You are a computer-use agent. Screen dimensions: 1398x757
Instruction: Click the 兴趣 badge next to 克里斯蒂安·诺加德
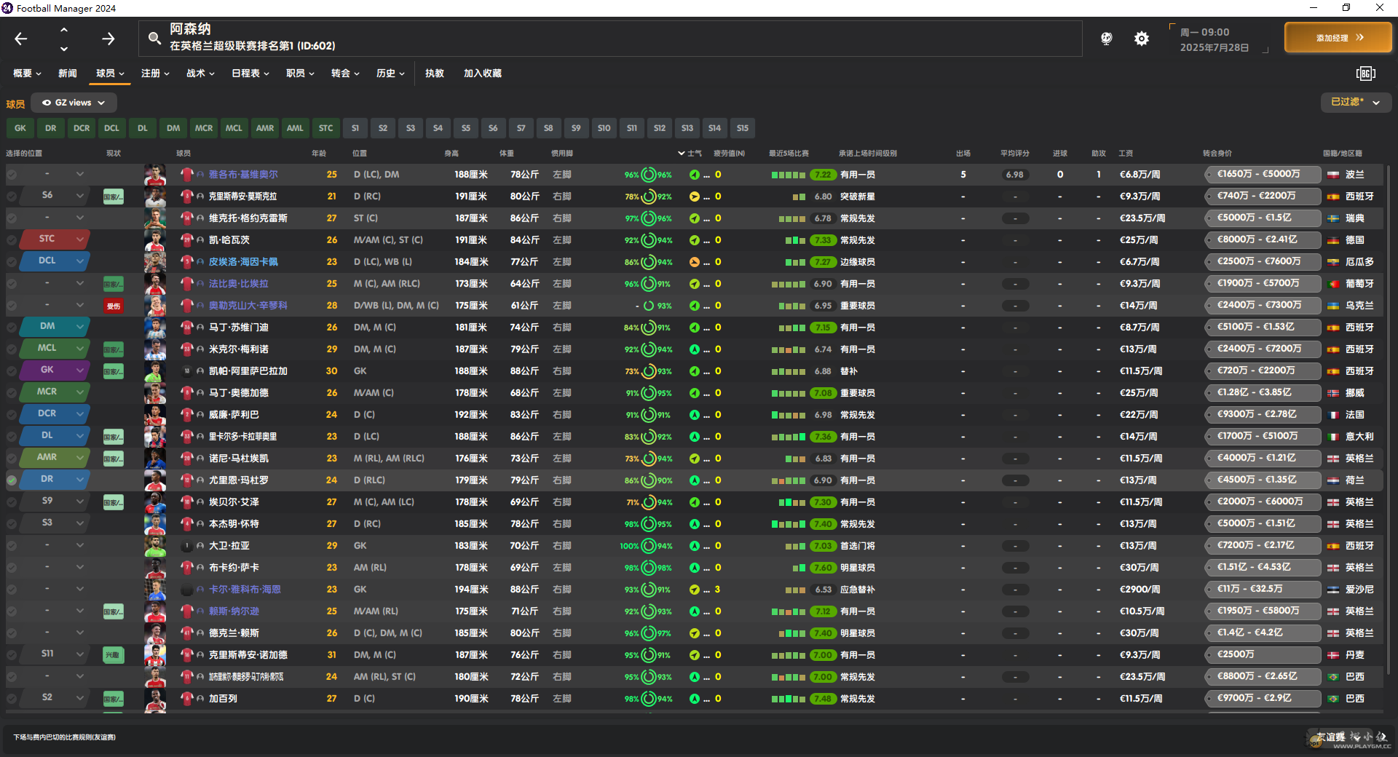click(113, 655)
